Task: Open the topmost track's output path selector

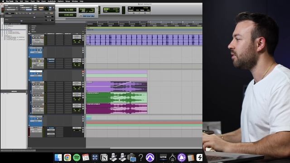Action: tap(77, 38)
